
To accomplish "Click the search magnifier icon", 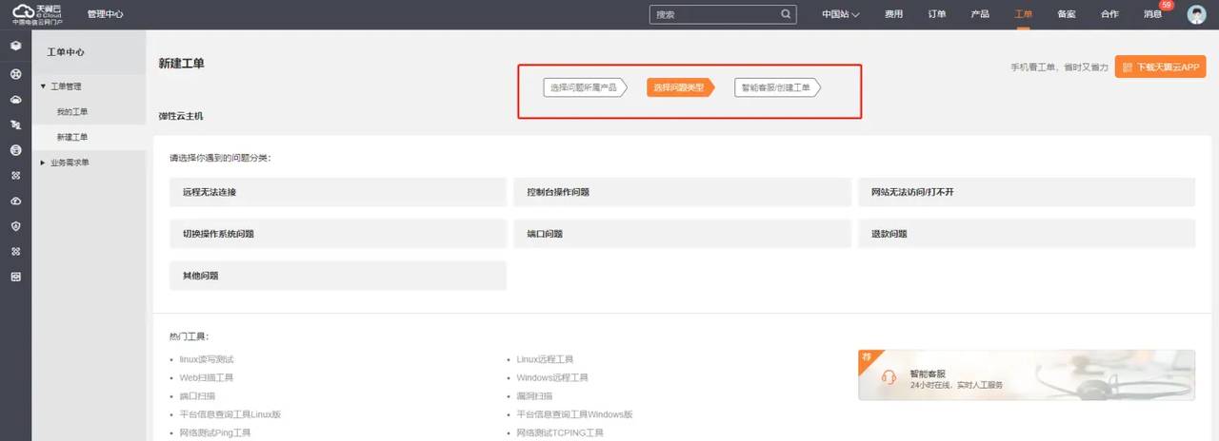I will tap(786, 14).
